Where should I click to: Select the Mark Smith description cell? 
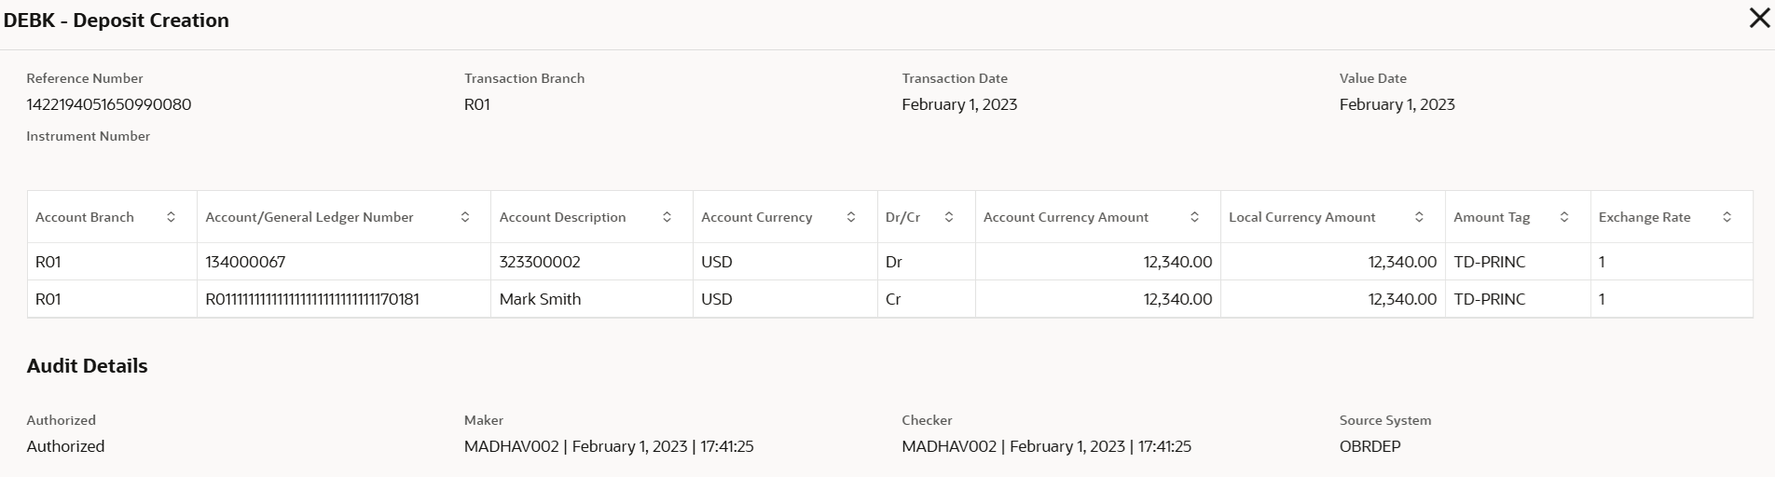[540, 299]
